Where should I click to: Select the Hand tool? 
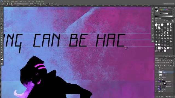tap(2, 52)
